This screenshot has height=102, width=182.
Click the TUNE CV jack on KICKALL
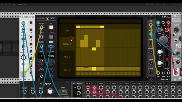pyautogui.click(x=158, y=73)
